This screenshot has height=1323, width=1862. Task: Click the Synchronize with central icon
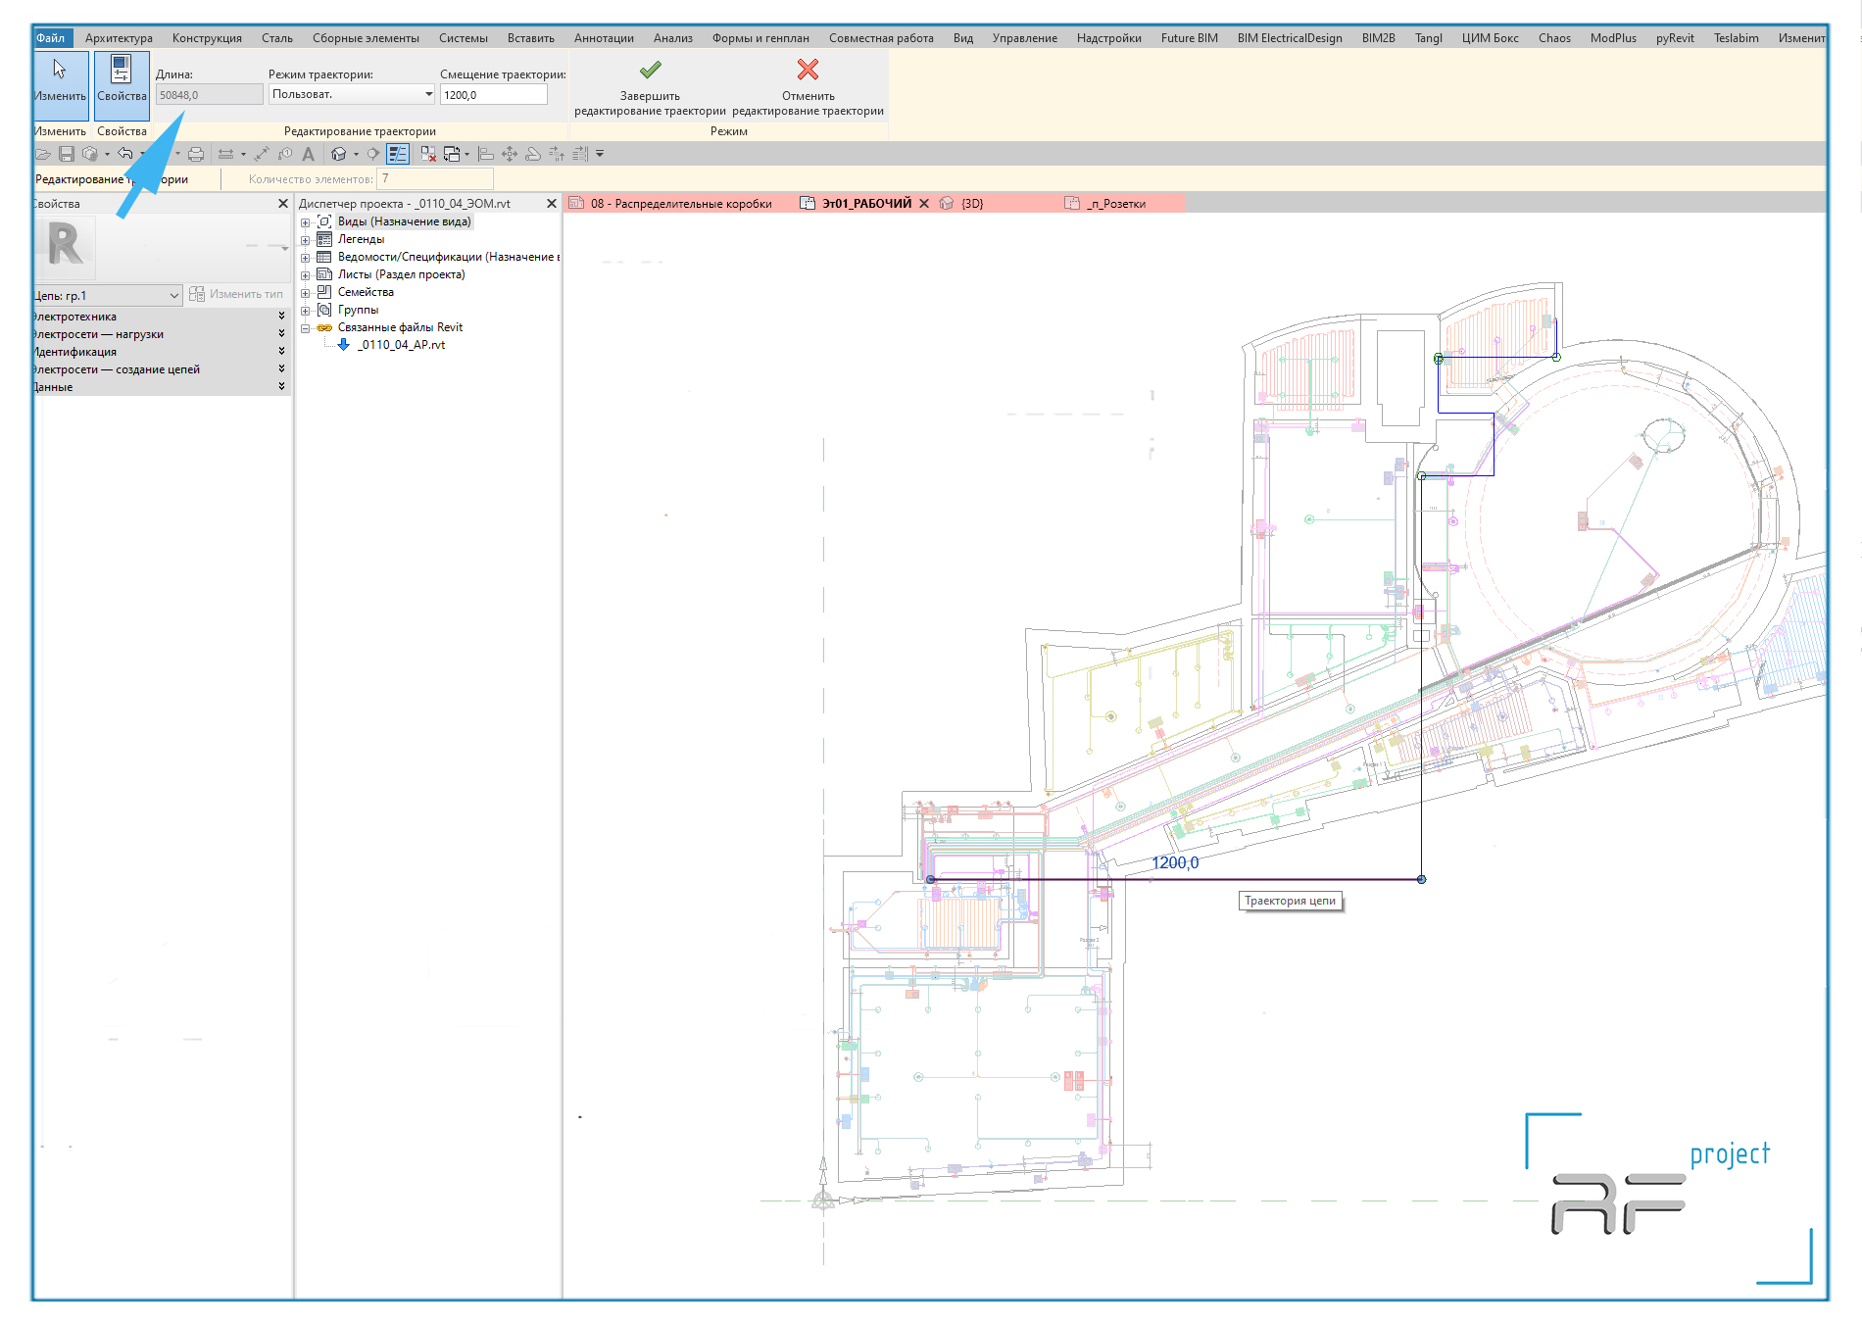(x=90, y=154)
